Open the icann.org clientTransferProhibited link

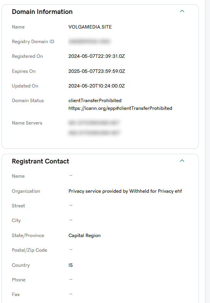tap(120, 108)
